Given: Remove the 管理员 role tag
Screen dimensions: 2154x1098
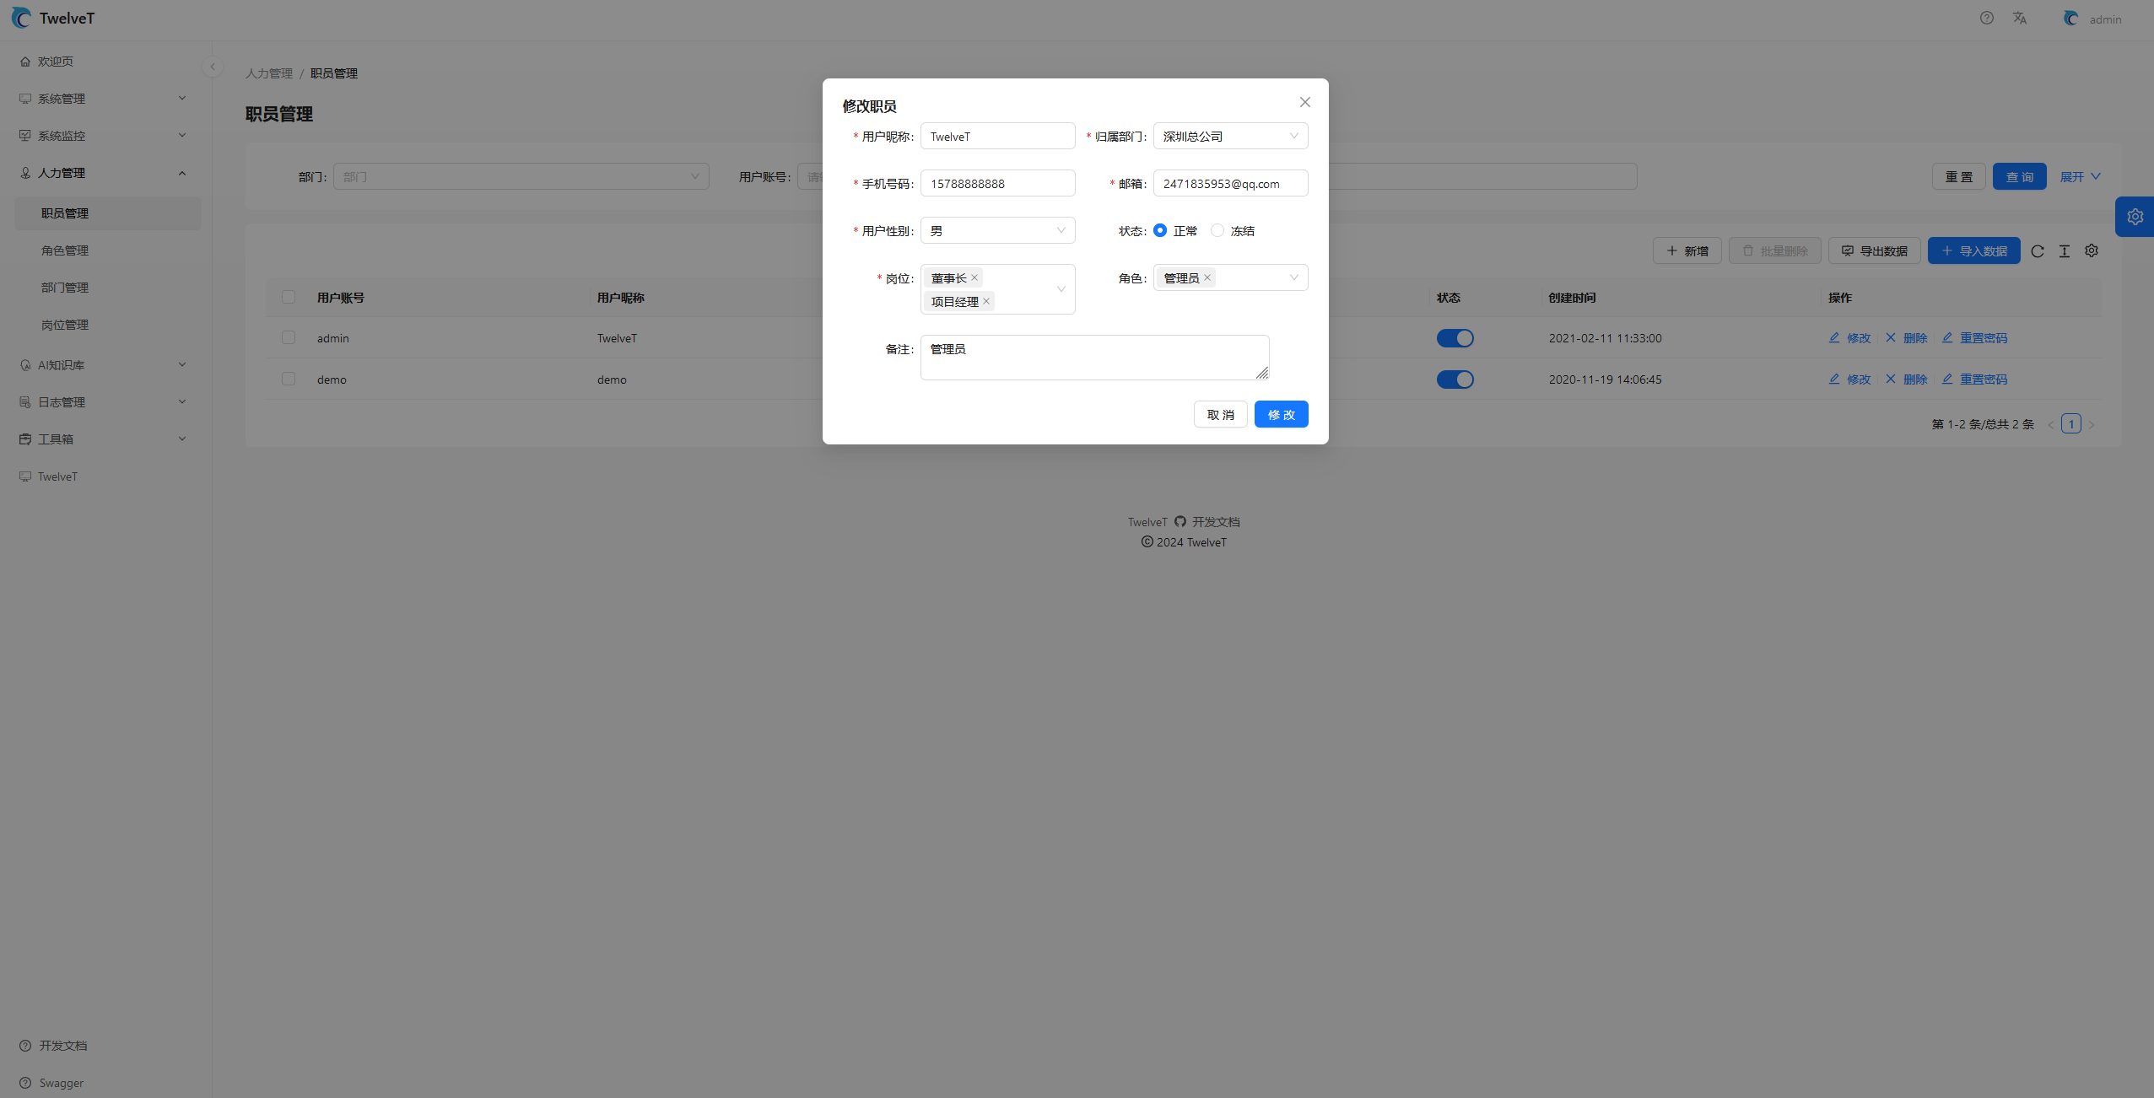Looking at the screenshot, I should pos(1207,277).
